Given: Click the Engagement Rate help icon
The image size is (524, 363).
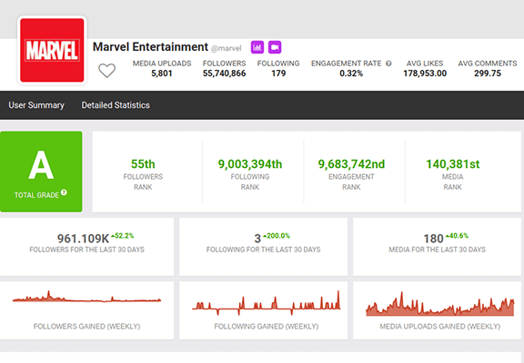Looking at the screenshot, I should [x=388, y=64].
